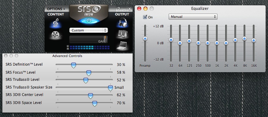Click the 52 % TruBass value

click(x=121, y=80)
